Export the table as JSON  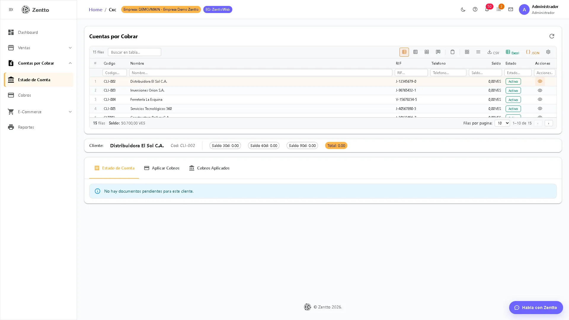coord(533,52)
